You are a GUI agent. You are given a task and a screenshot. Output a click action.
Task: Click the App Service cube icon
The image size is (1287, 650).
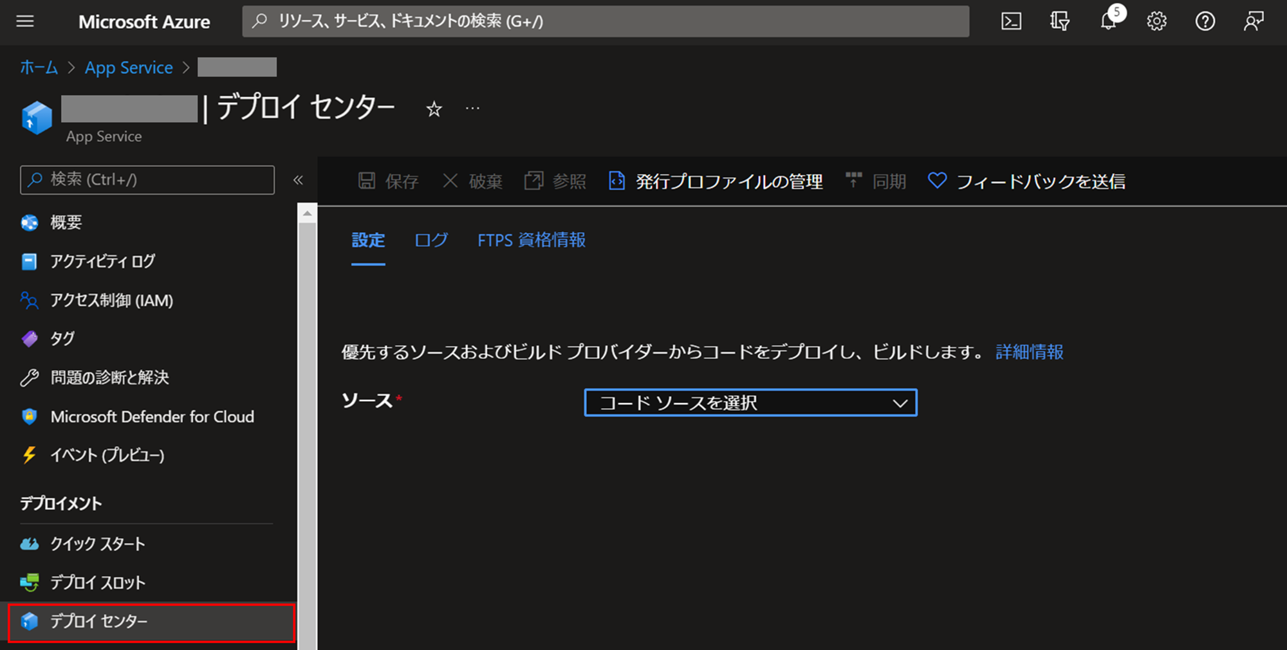(37, 118)
